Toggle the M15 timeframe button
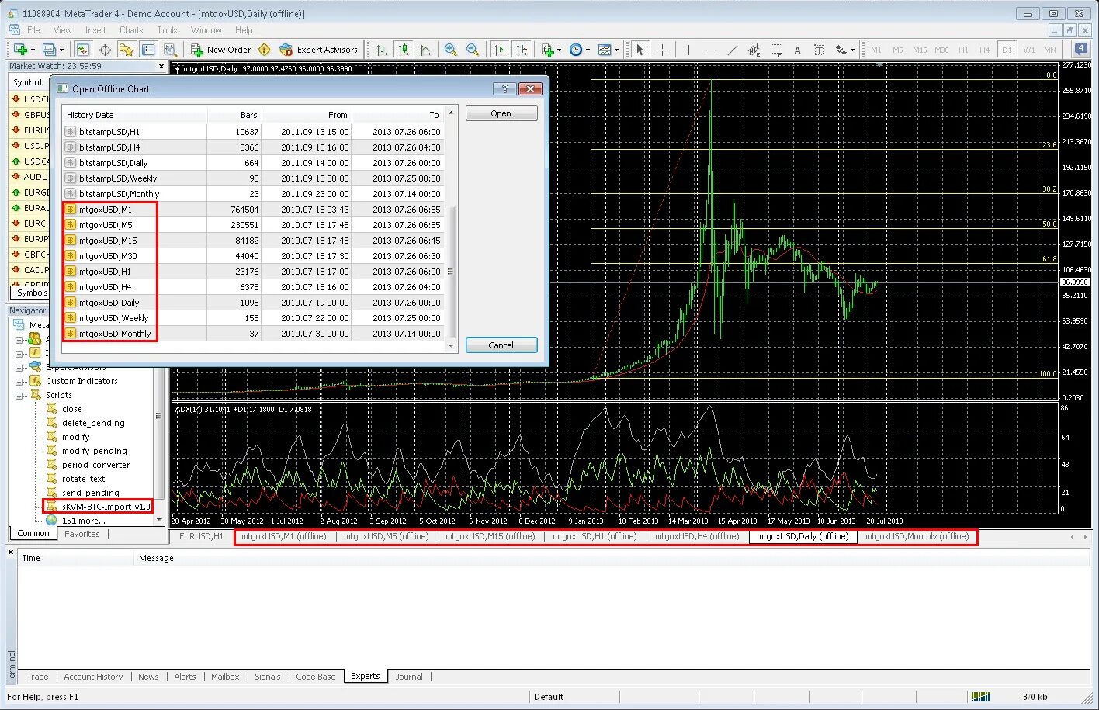 pyautogui.click(x=920, y=50)
